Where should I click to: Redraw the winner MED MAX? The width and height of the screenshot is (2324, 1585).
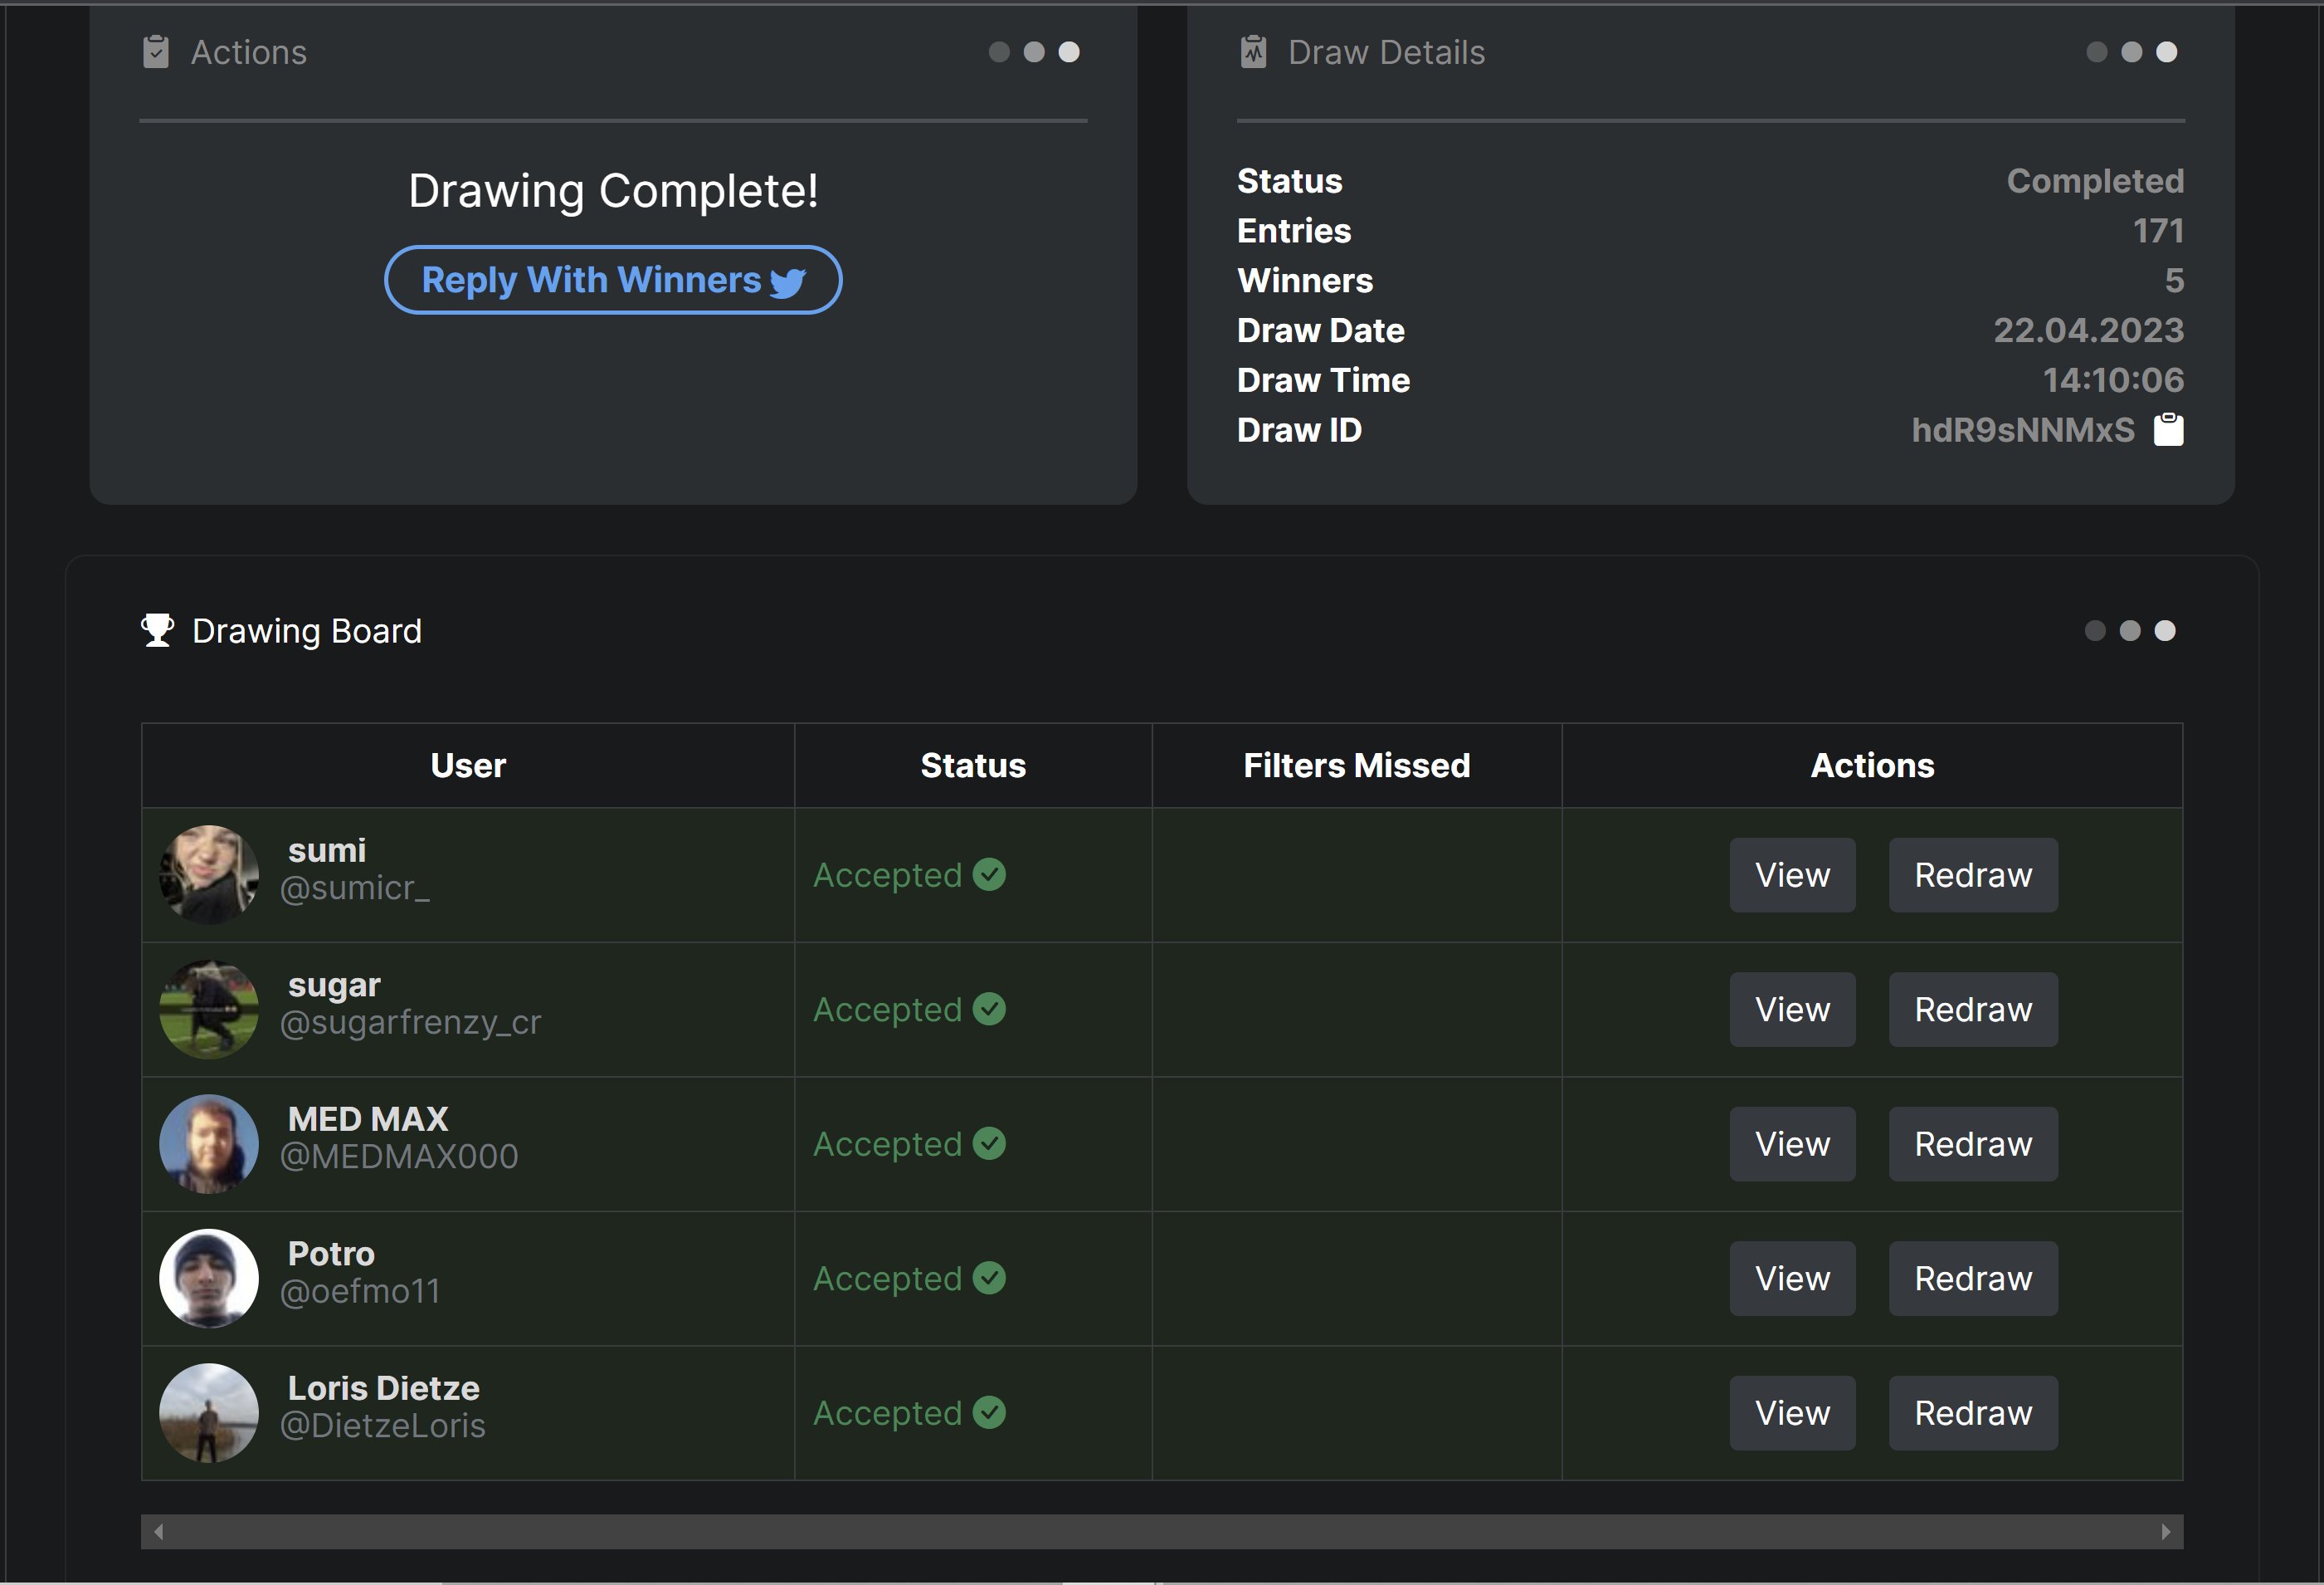[1972, 1144]
